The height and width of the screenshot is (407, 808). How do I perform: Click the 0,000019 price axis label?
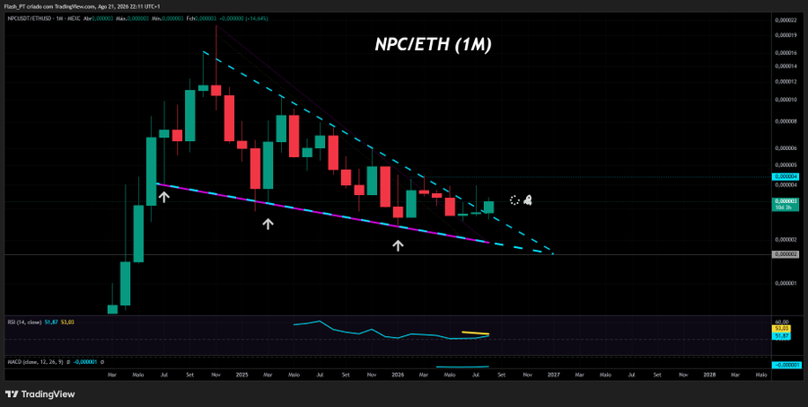786,35
